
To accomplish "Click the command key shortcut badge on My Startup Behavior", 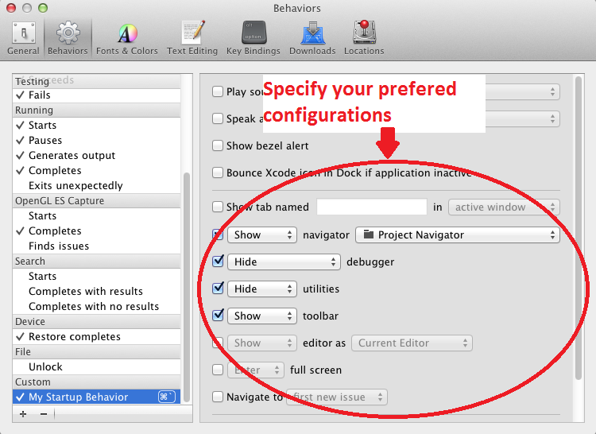I will (x=167, y=397).
